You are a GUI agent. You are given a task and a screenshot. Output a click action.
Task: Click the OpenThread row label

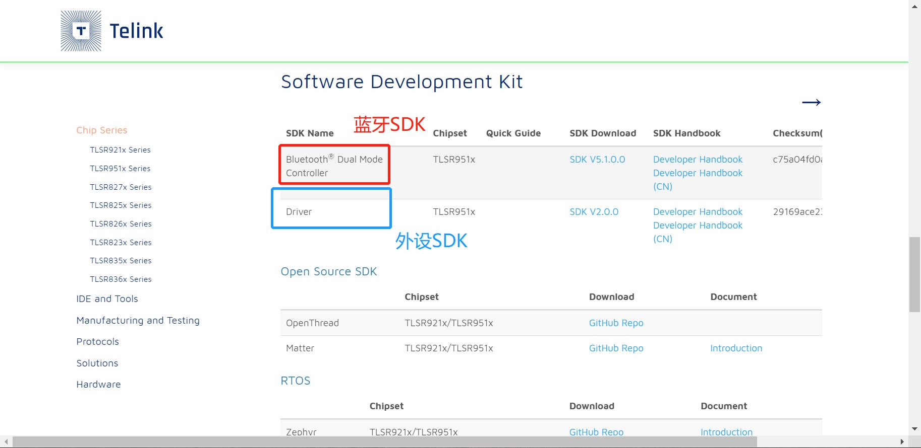click(x=312, y=323)
